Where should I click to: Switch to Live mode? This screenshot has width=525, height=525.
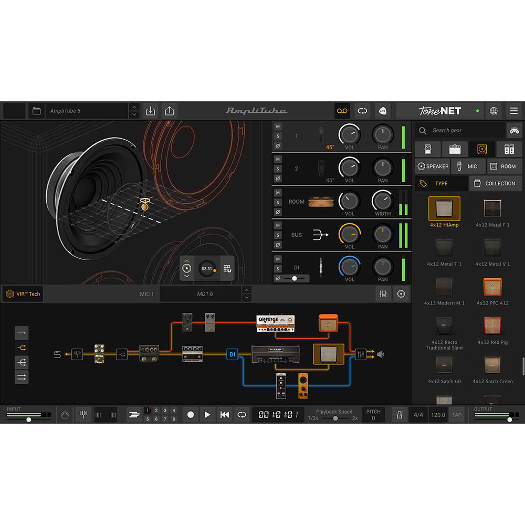pos(382,111)
